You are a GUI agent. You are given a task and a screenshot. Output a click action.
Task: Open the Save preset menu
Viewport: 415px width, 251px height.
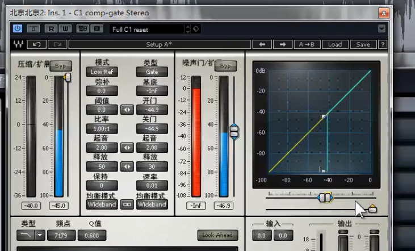[x=363, y=44]
